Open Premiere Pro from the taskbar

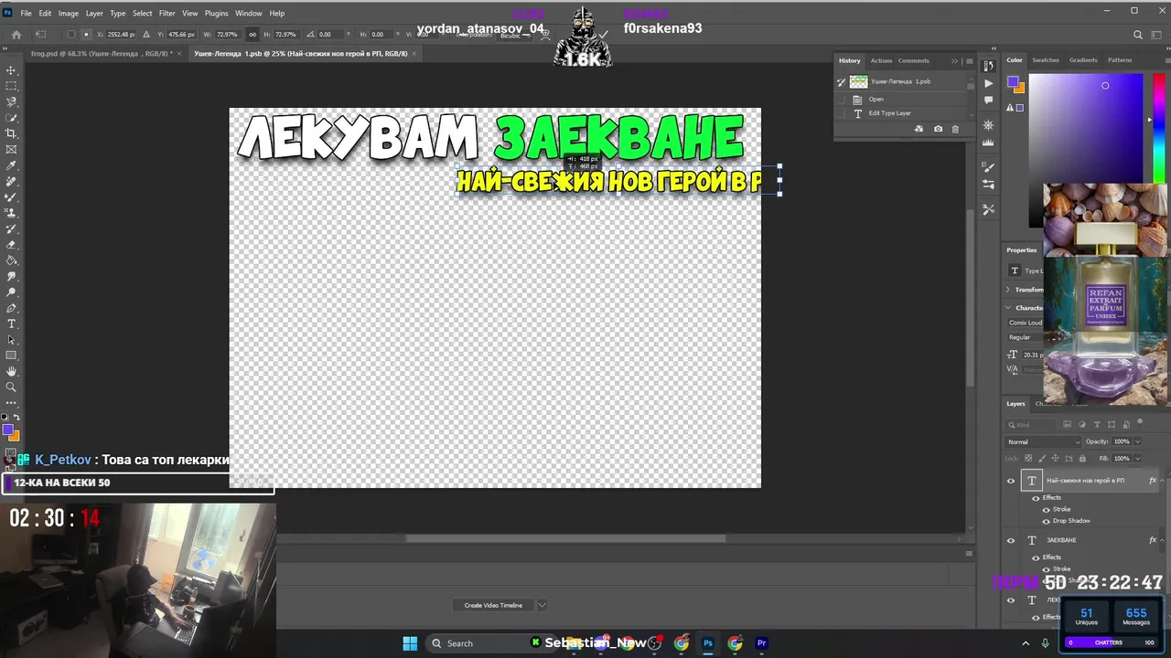coord(761,643)
